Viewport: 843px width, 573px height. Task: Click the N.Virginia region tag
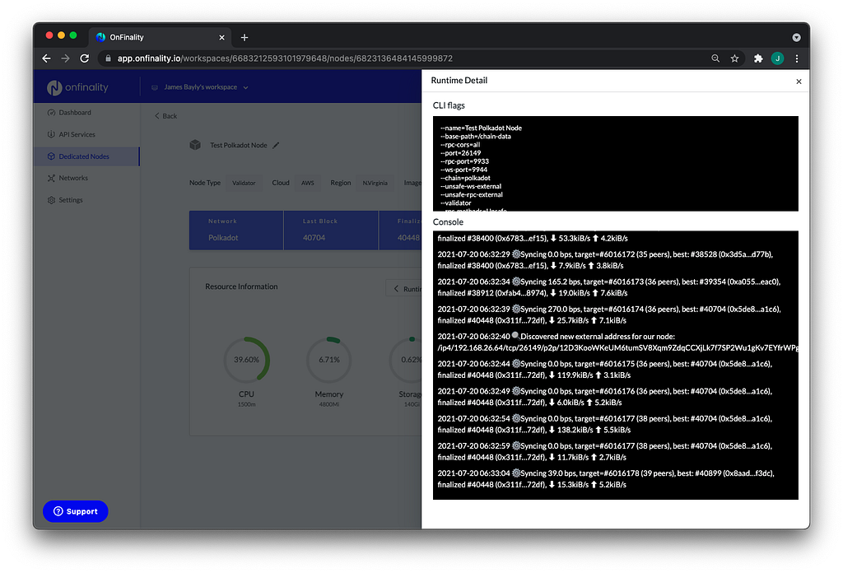[x=375, y=183]
